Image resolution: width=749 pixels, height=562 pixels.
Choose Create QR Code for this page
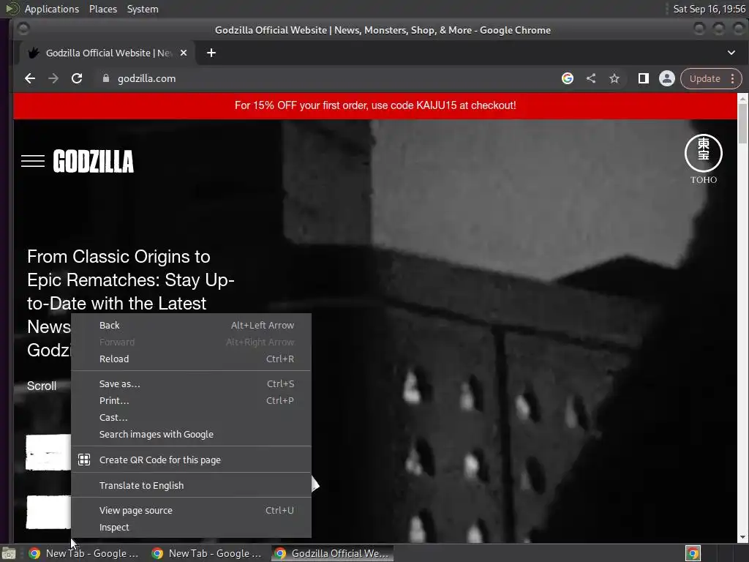[x=191, y=460]
